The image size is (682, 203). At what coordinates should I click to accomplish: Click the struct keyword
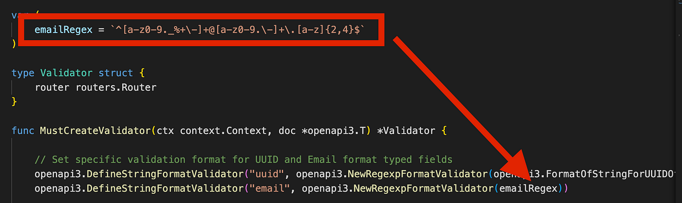pos(115,73)
